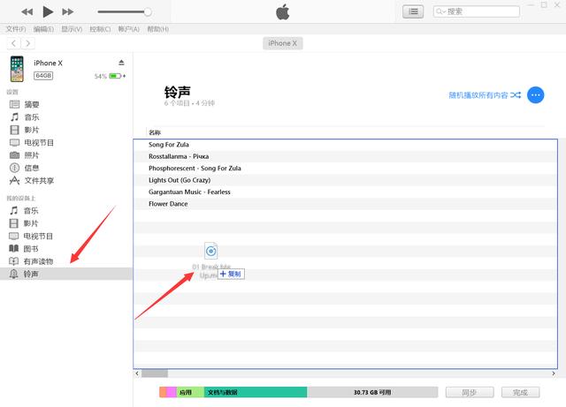This screenshot has height=407, width=566.
Task: Select the Song For Zula row
Action: [345, 145]
